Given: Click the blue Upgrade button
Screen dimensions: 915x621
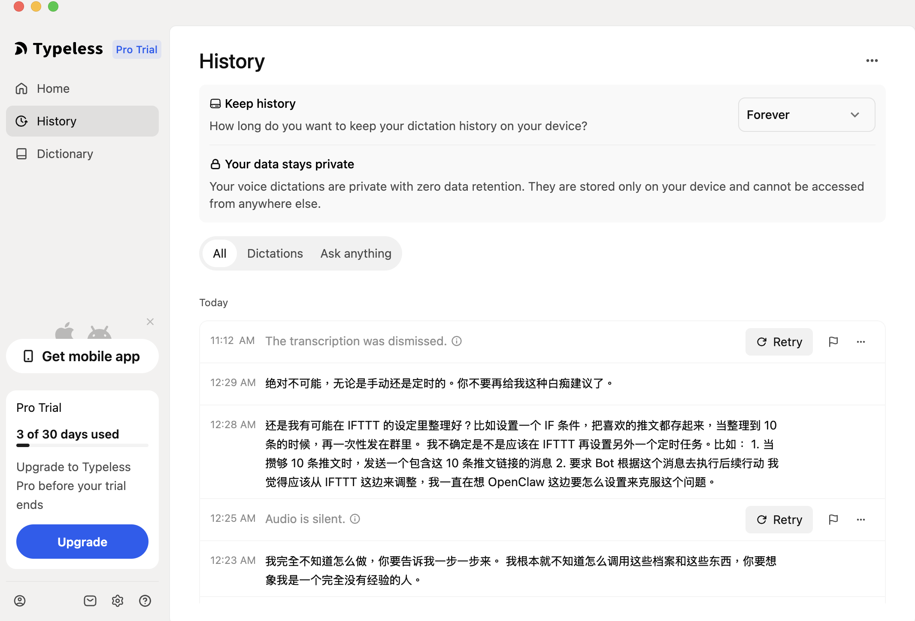Looking at the screenshot, I should tap(82, 542).
